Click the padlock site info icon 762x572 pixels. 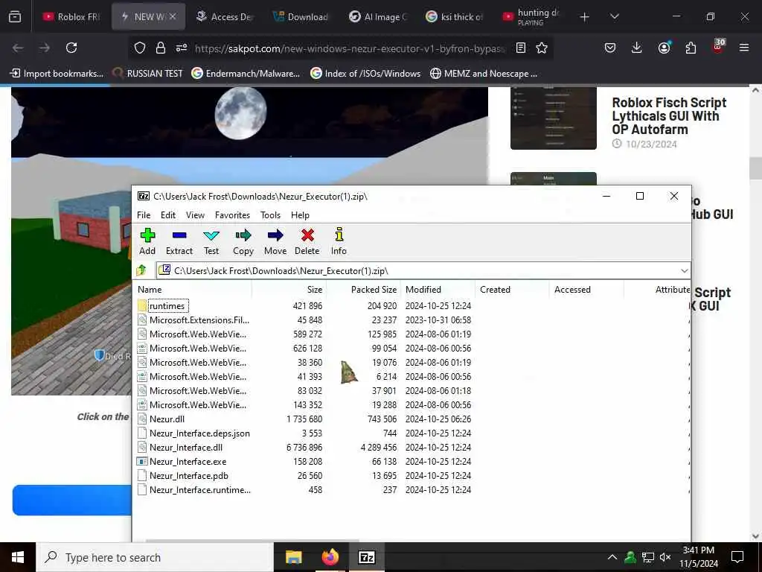[161, 48]
